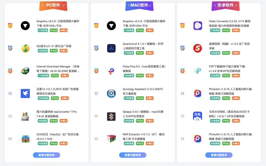Click 查看完整榜单 under MAC软件
Image resolution: width=266 pixels, height=166 pixels.
pos(133,155)
